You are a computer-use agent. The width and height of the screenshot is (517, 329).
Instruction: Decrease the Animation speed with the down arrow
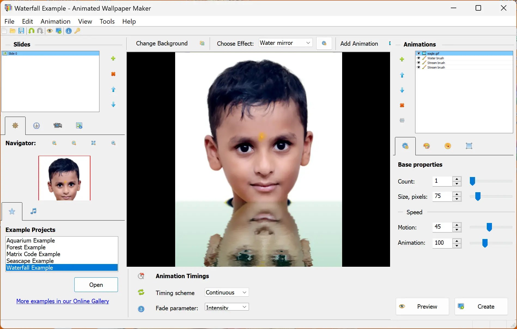(457, 245)
